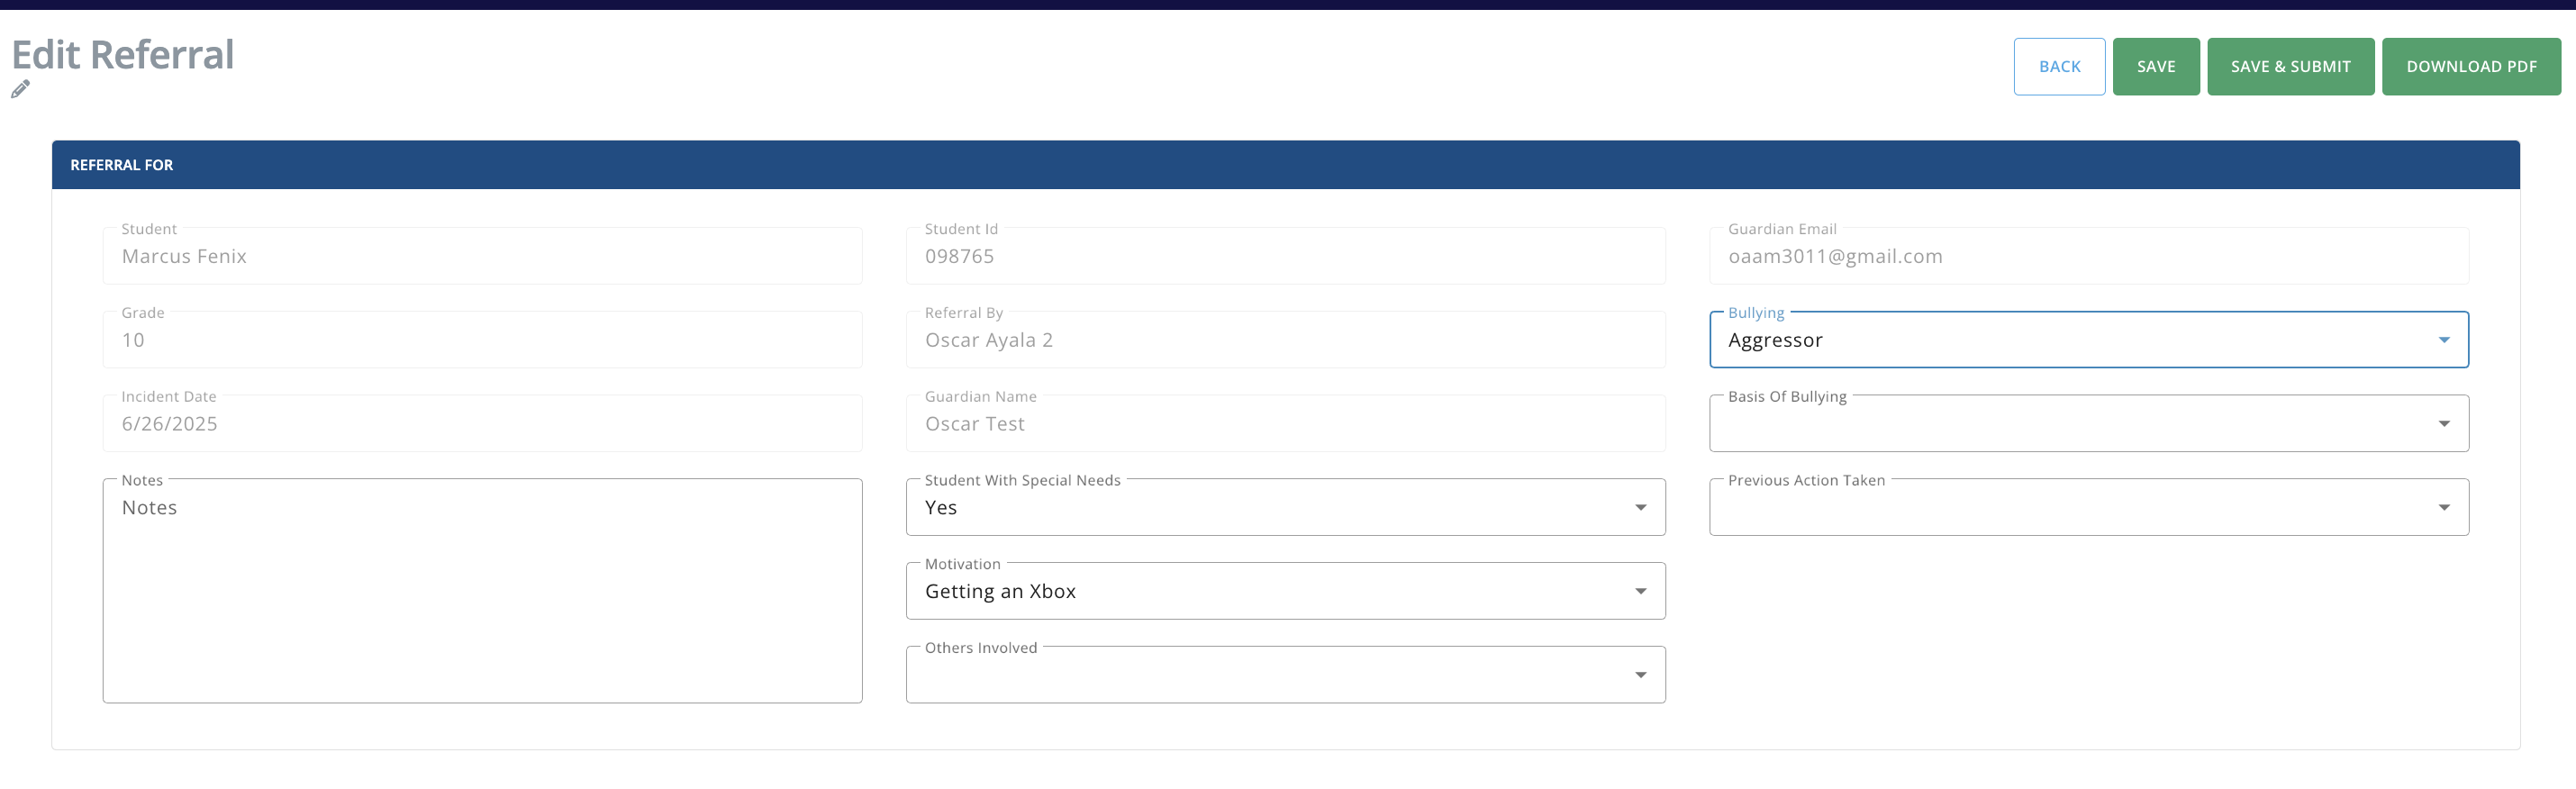Click the Student Id field 098765
The height and width of the screenshot is (789, 2576).
tap(1285, 256)
